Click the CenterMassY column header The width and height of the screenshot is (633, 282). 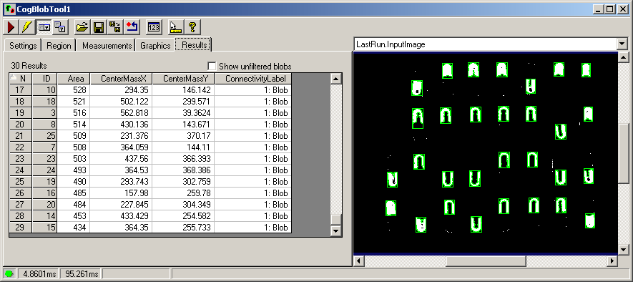pyautogui.click(x=183, y=79)
